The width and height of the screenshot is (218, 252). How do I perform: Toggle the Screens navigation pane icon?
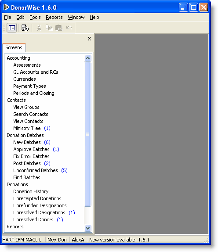coord(12,28)
